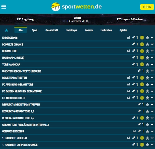Expand the Beide Teams Treffen market

coord(152,78)
